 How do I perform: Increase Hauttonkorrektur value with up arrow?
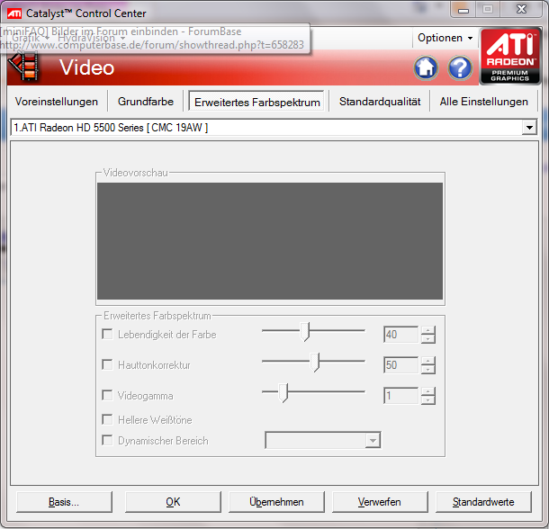click(x=427, y=361)
